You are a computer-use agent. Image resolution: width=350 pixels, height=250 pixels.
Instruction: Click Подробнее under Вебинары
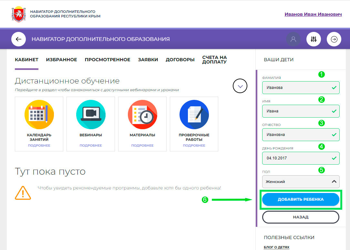pos(91,146)
